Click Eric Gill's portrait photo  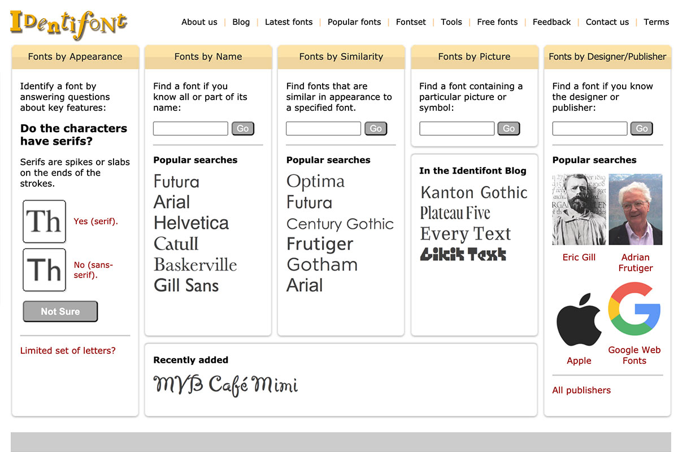click(x=579, y=209)
